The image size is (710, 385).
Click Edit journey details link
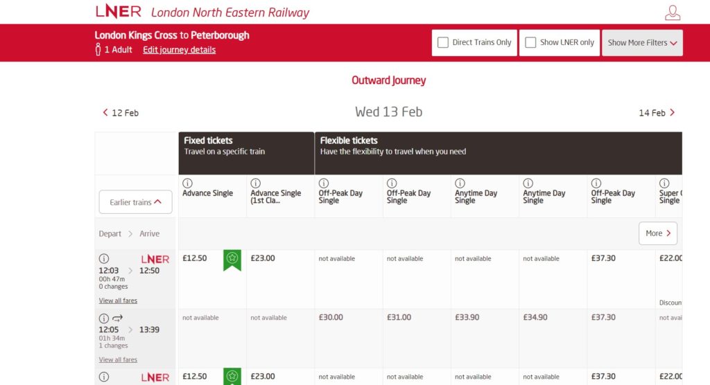tap(179, 50)
